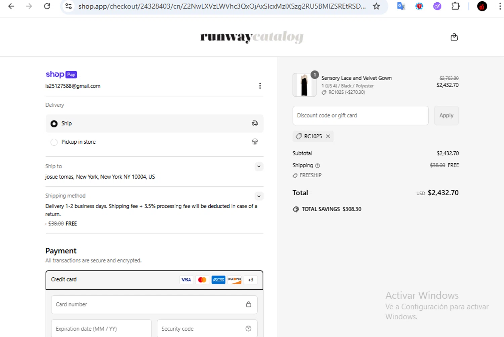The image size is (504, 337).
Task: Click the total amount $2,432.70
Action: tap(443, 193)
